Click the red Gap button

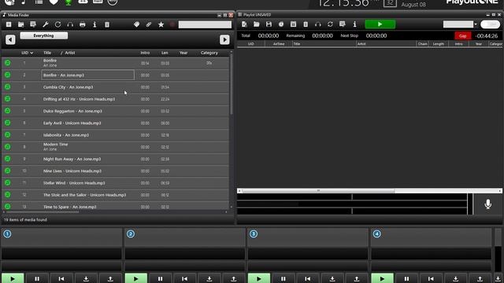tap(462, 35)
